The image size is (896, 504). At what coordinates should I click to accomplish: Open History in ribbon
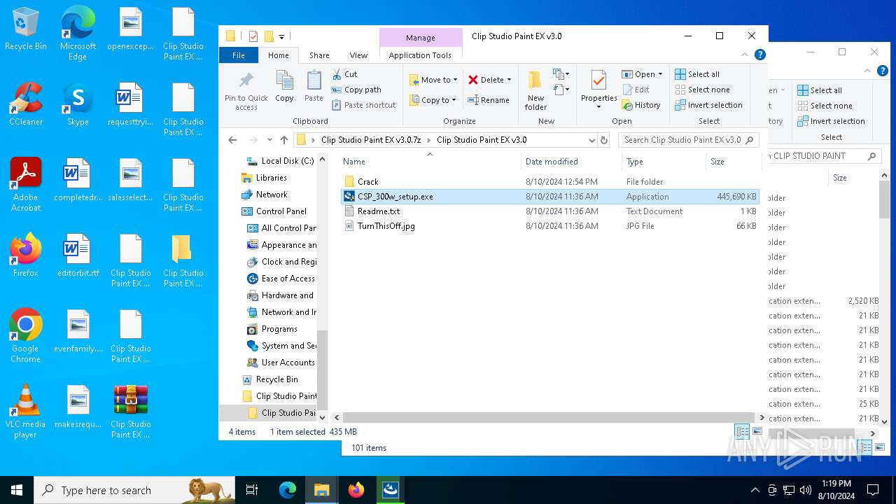(640, 105)
